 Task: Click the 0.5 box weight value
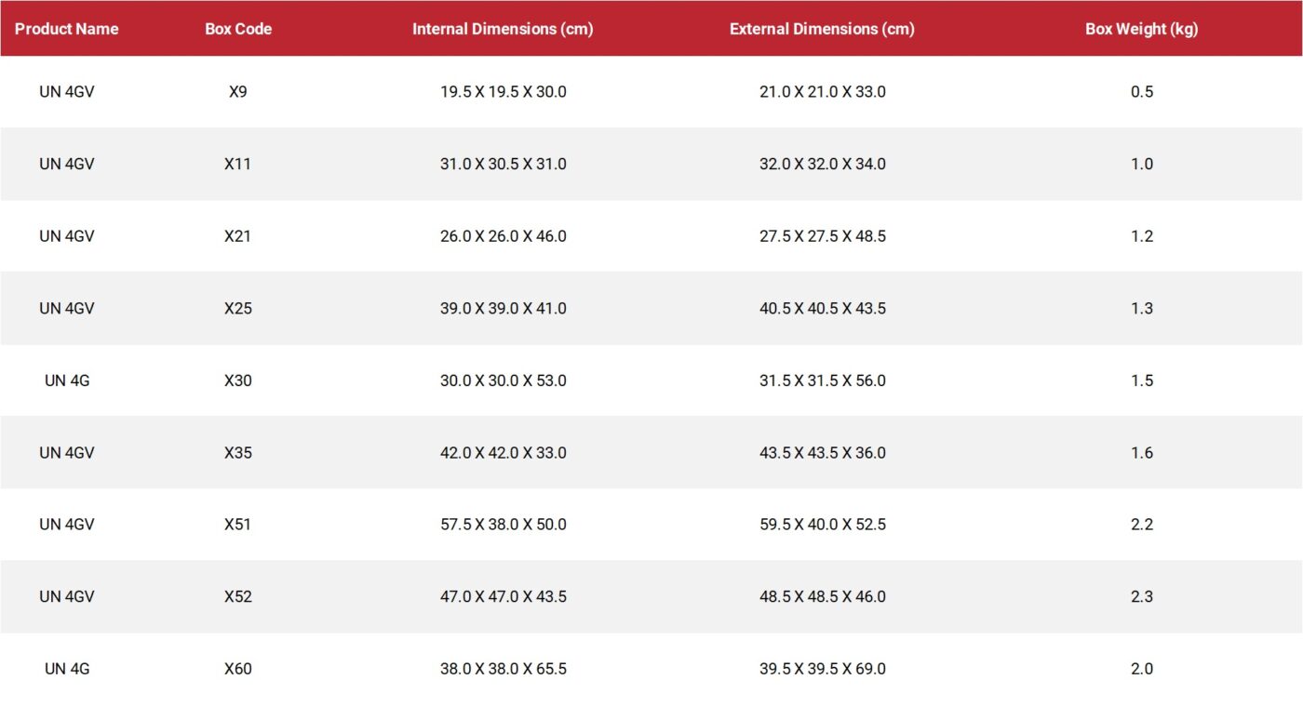point(1142,92)
